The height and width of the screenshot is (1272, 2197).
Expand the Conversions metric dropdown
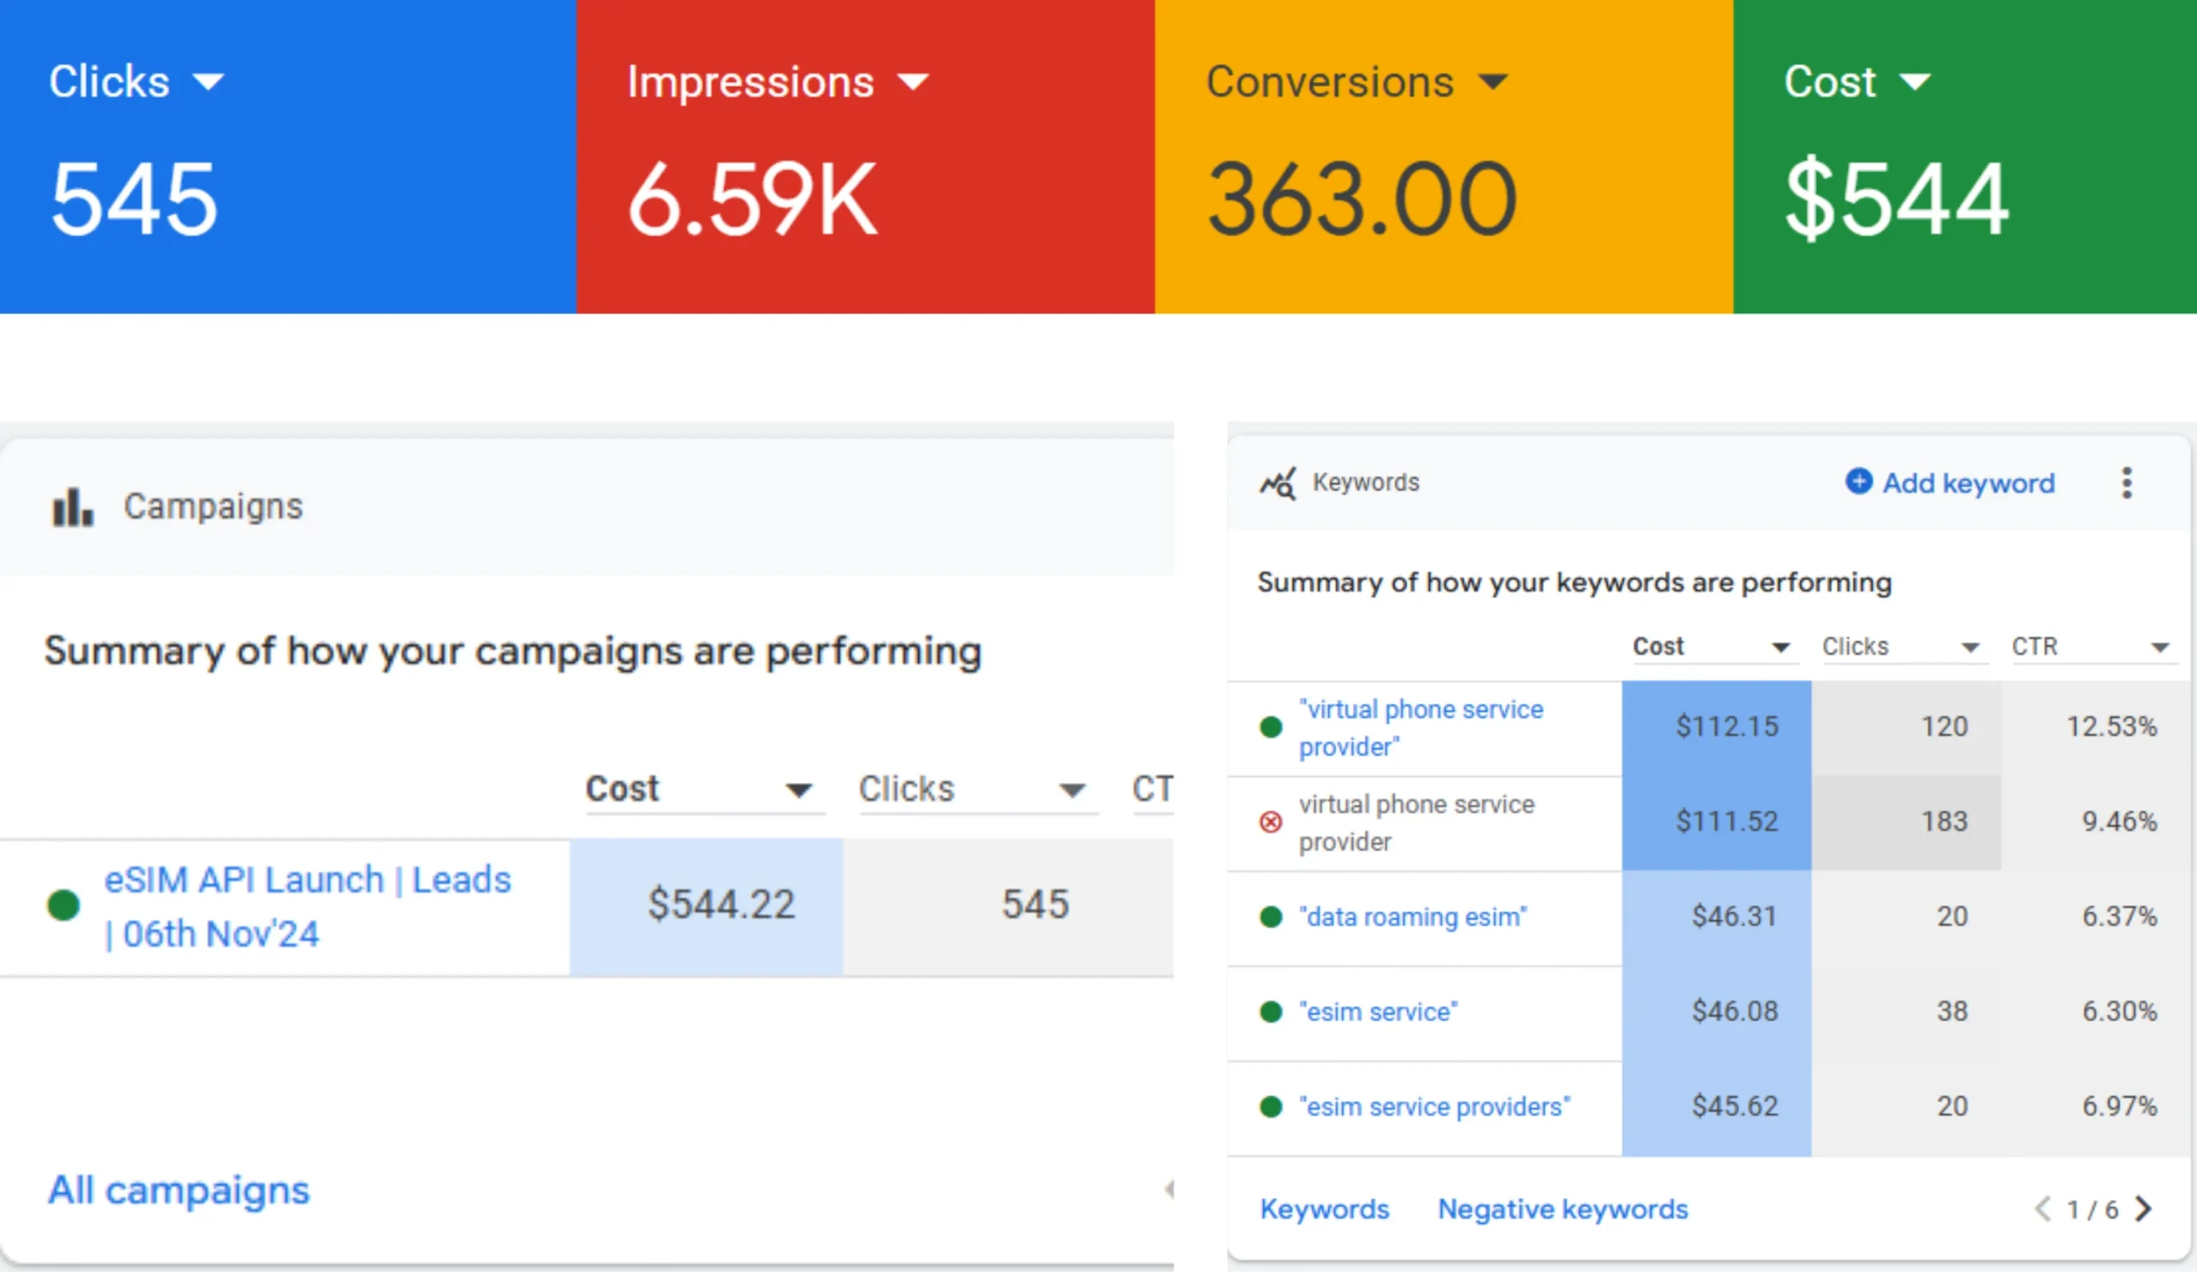point(1492,82)
